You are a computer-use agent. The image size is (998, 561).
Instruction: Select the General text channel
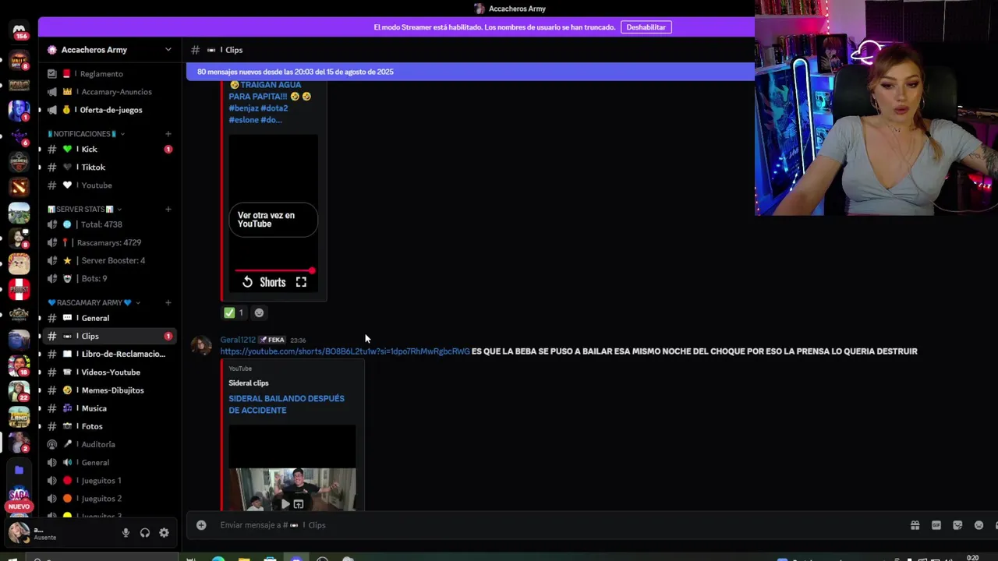[110, 318]
